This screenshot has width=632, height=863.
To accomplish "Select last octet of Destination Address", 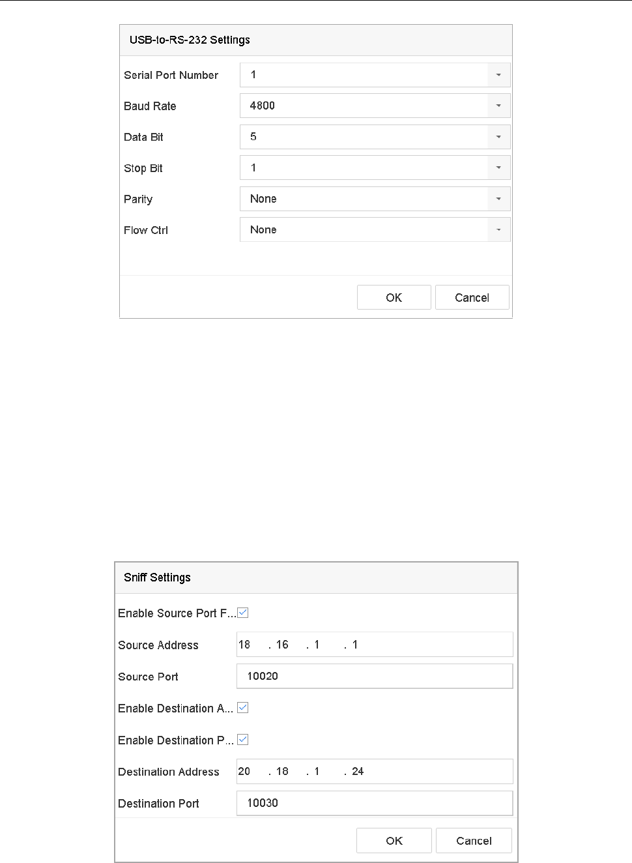I will (358, 771).
